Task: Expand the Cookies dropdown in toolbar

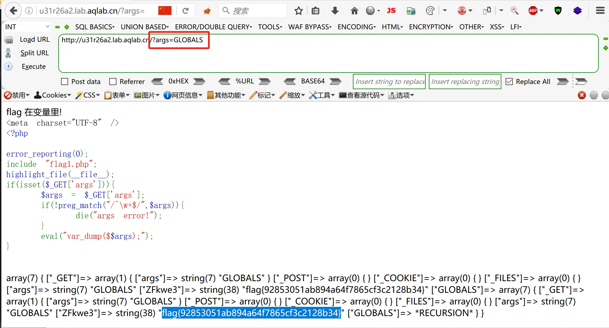Action: click(53, 95)
